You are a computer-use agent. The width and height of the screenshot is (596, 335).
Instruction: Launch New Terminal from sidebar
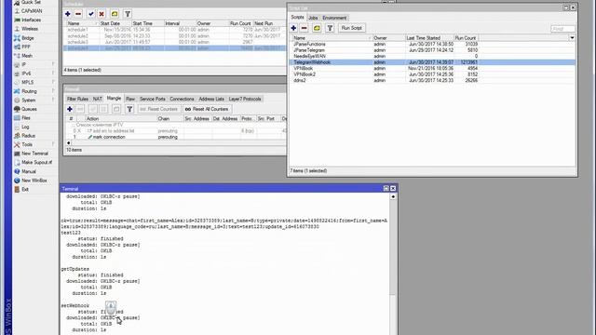click(34, 154)
